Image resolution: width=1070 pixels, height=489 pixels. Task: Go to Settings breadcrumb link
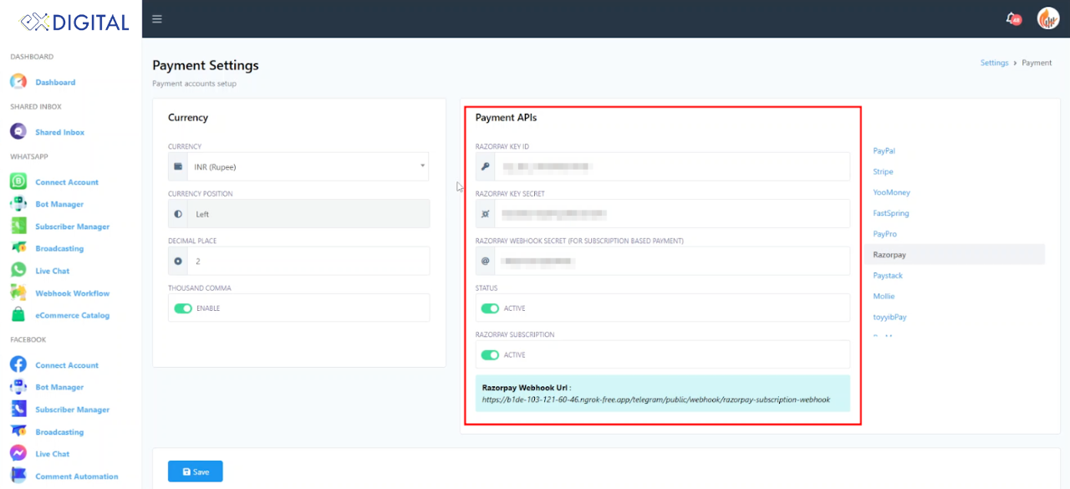(x=995, y=63)
